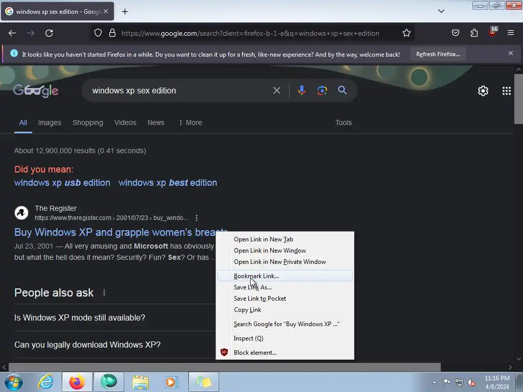
Task: Open the search Tools options
Action: pos(343,122)
